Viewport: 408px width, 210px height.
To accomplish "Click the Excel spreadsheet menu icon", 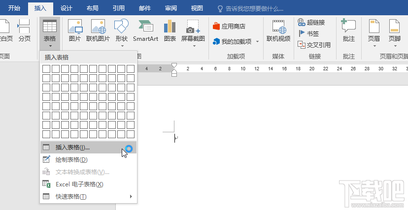I will tap(46, 184).
